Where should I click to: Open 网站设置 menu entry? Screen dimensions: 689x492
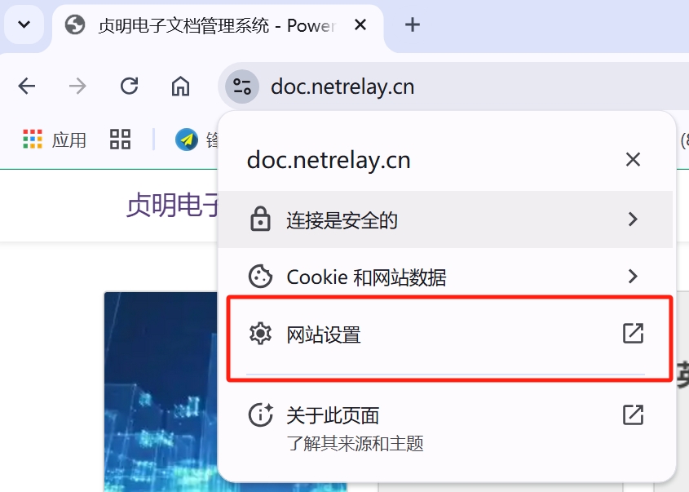[x=445, y=334]
